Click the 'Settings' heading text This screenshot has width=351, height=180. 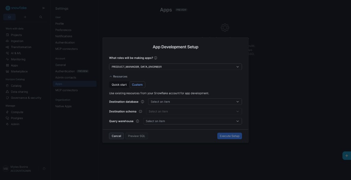click(x=62, y=9)
